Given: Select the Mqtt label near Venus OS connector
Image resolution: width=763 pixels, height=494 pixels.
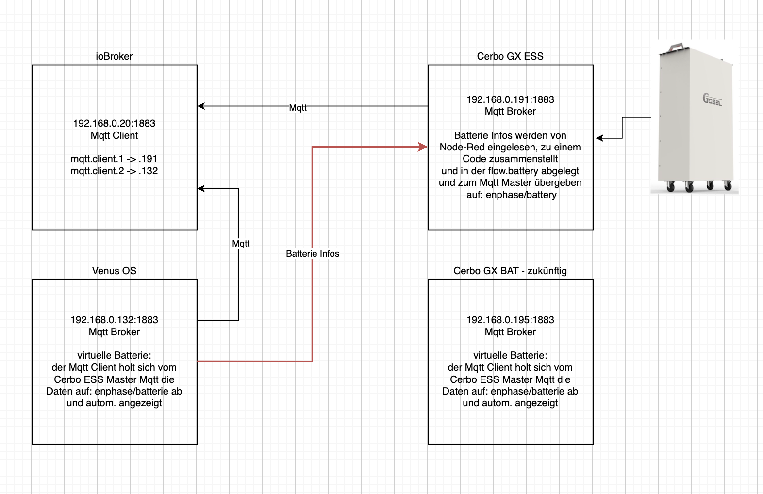Looking at the screenshot, I should pyautogui.click(x=241, y=243).
